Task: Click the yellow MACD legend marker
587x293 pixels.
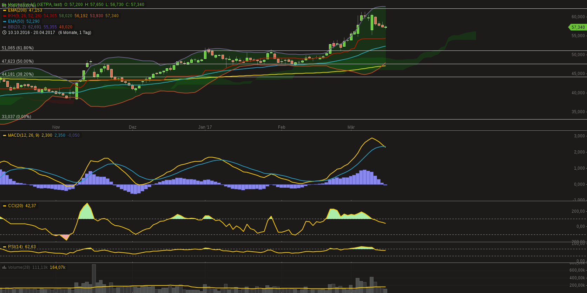Action: click(x=5, y=135)
